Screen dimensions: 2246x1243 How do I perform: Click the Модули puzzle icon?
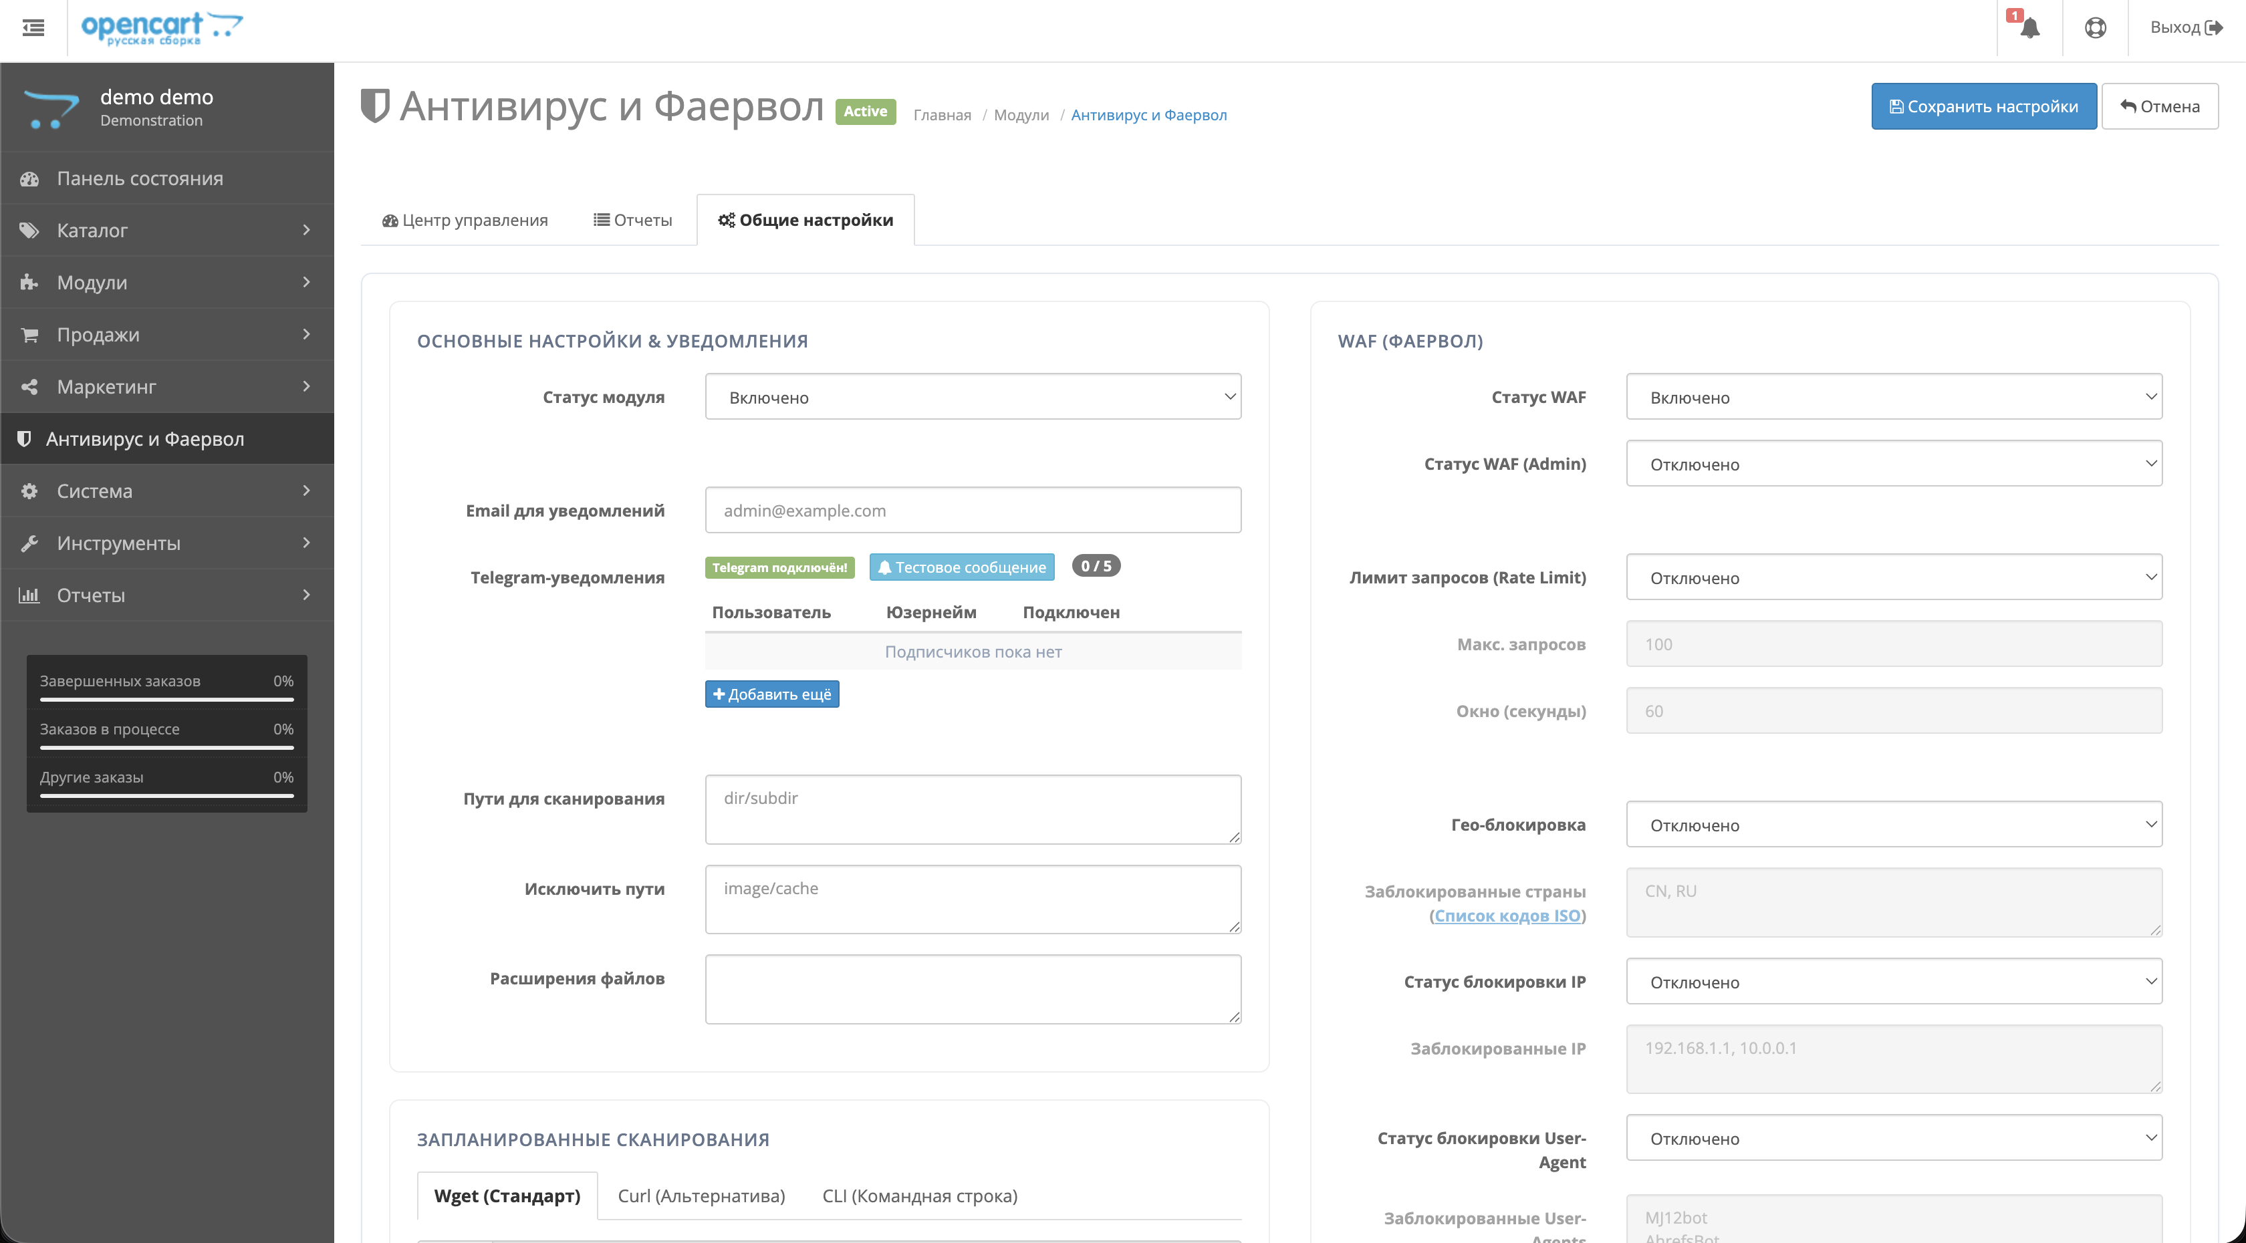click(29, 283)
